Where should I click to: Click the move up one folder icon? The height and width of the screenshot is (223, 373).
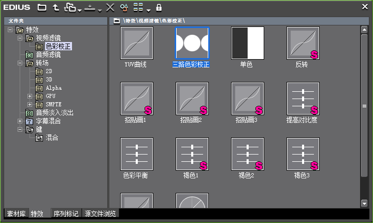[55, 7]
